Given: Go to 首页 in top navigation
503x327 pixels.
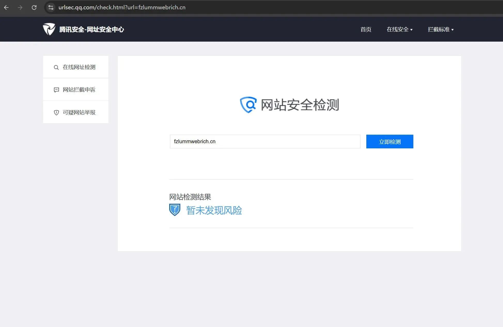Looking at the screenshot, I should [366, 29].
